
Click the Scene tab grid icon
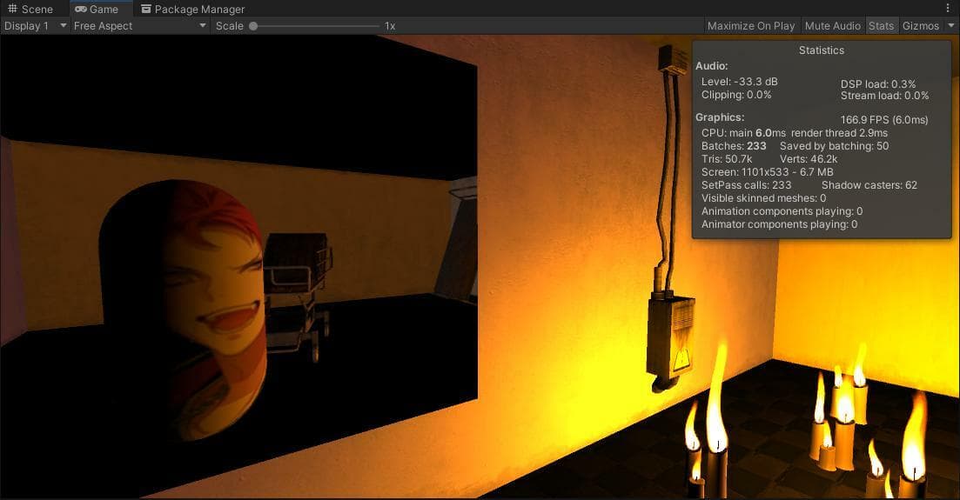12,10
